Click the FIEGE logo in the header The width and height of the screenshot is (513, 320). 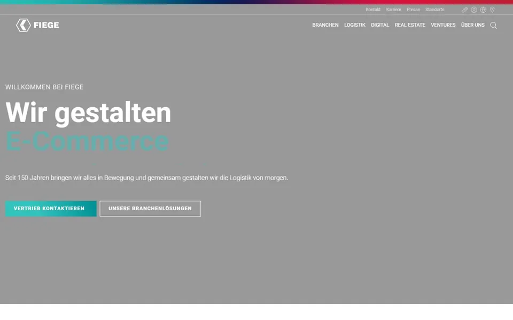pos(37,25)
